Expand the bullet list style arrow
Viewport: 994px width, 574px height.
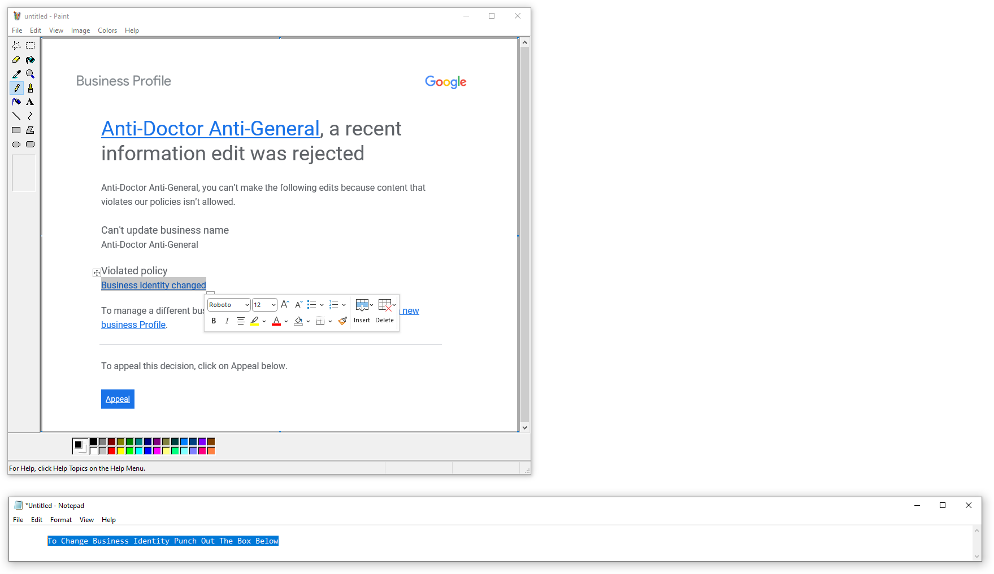pyautogui.click(x=322, y=305)
